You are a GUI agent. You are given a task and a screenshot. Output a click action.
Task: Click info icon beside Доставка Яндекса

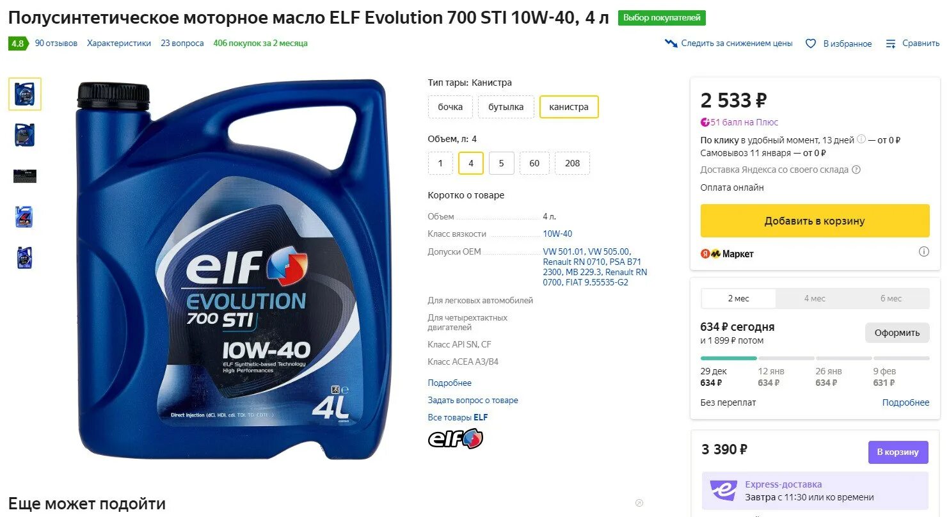pyautogui.click(x=856, y=170)
